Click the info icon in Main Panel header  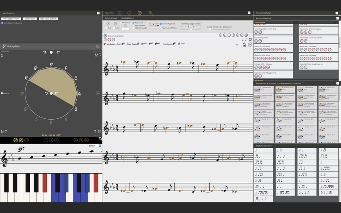pos(119,13)
